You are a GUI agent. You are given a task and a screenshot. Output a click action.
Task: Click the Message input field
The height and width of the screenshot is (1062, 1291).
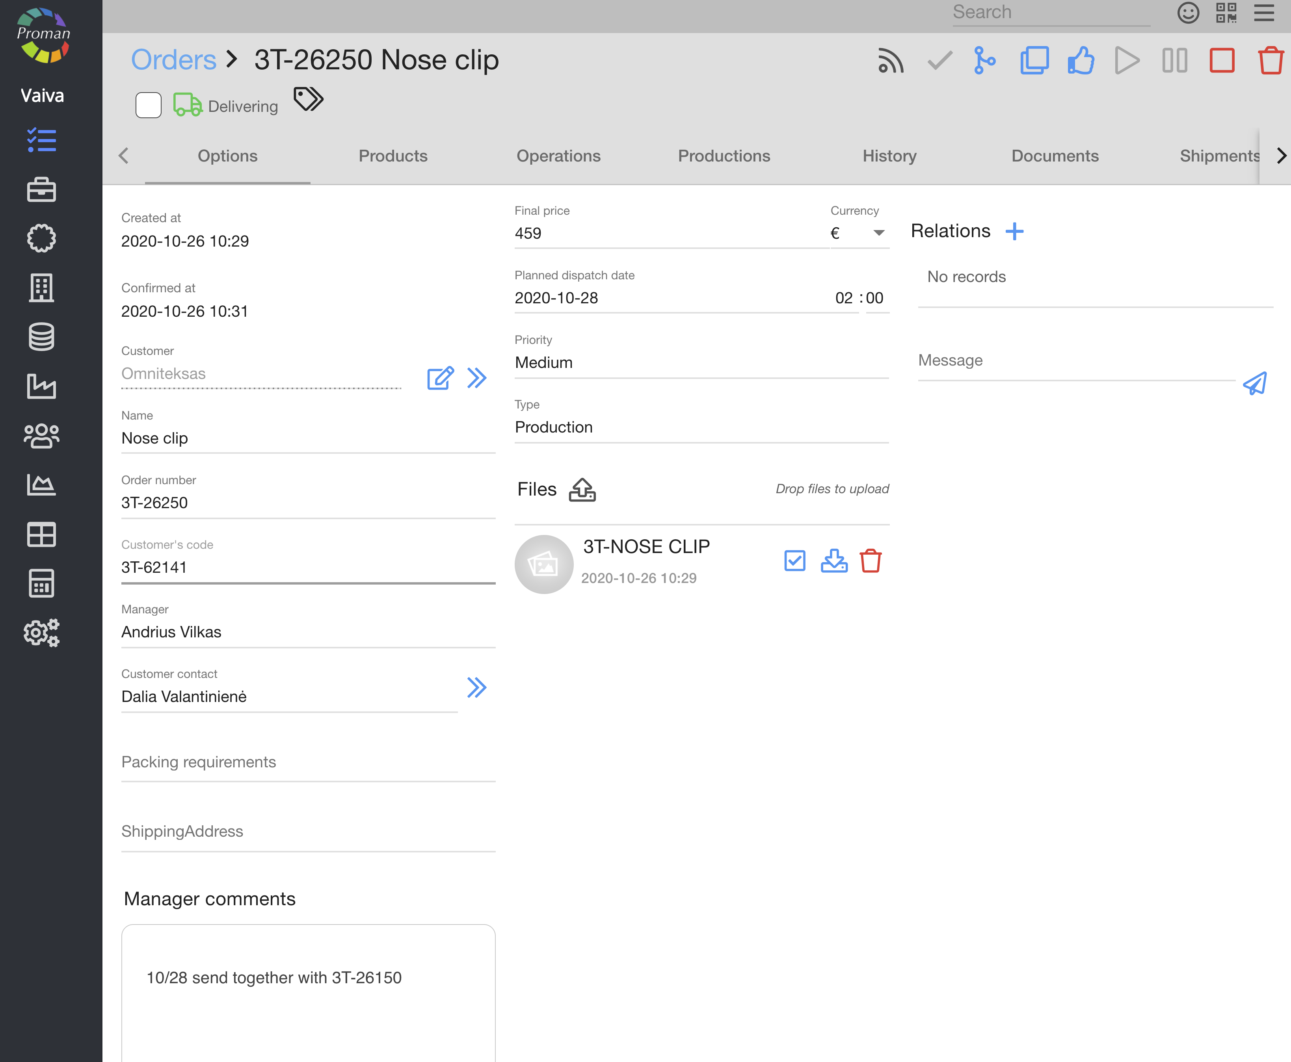coord(1075,361)
